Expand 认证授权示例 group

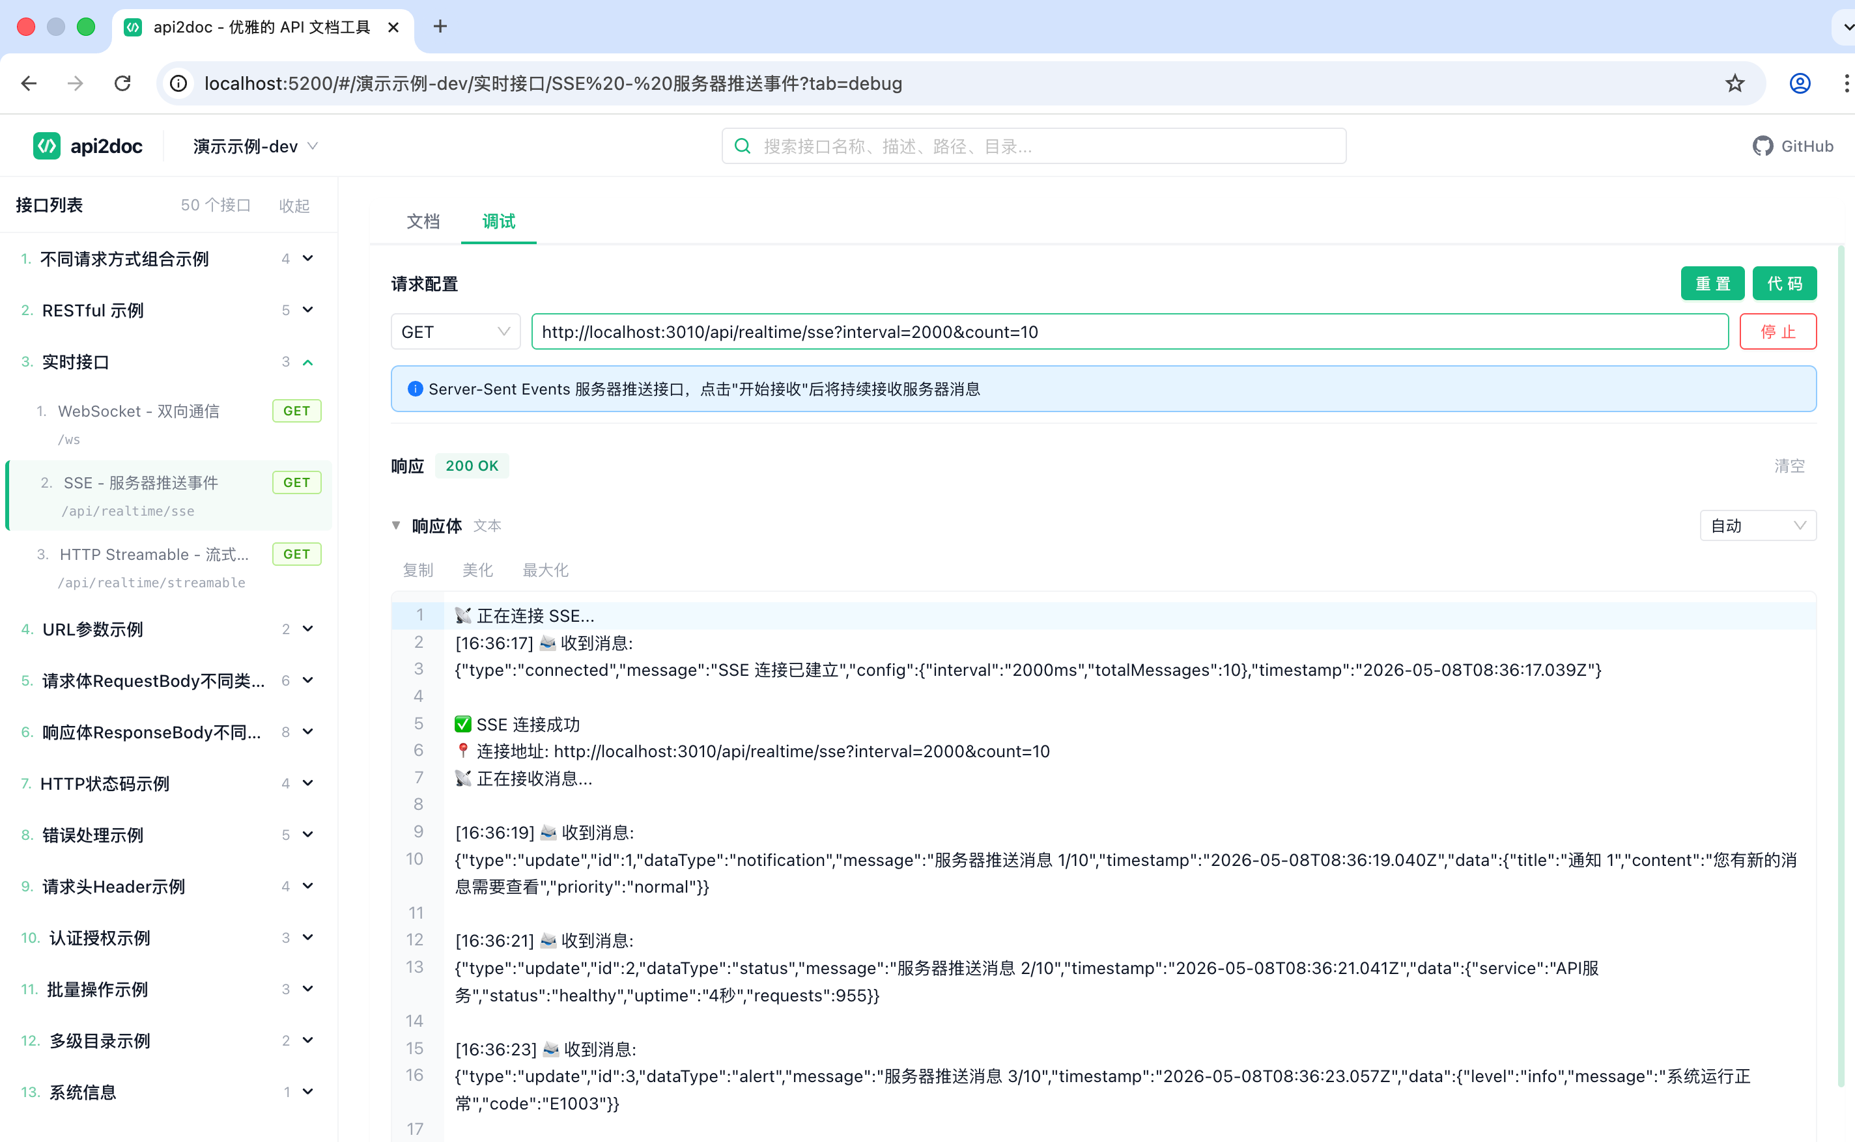[307, 936]
